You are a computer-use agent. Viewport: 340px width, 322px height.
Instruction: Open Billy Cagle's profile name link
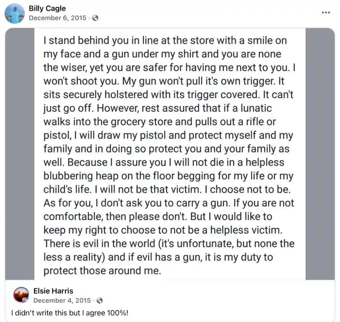tap(47, 8)
